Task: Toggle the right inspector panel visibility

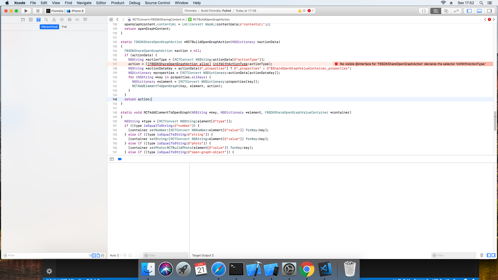Action: click(x=490, y=11)
